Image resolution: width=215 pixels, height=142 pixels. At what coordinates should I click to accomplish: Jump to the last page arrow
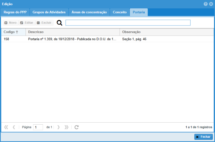click(x=67, y=127)
